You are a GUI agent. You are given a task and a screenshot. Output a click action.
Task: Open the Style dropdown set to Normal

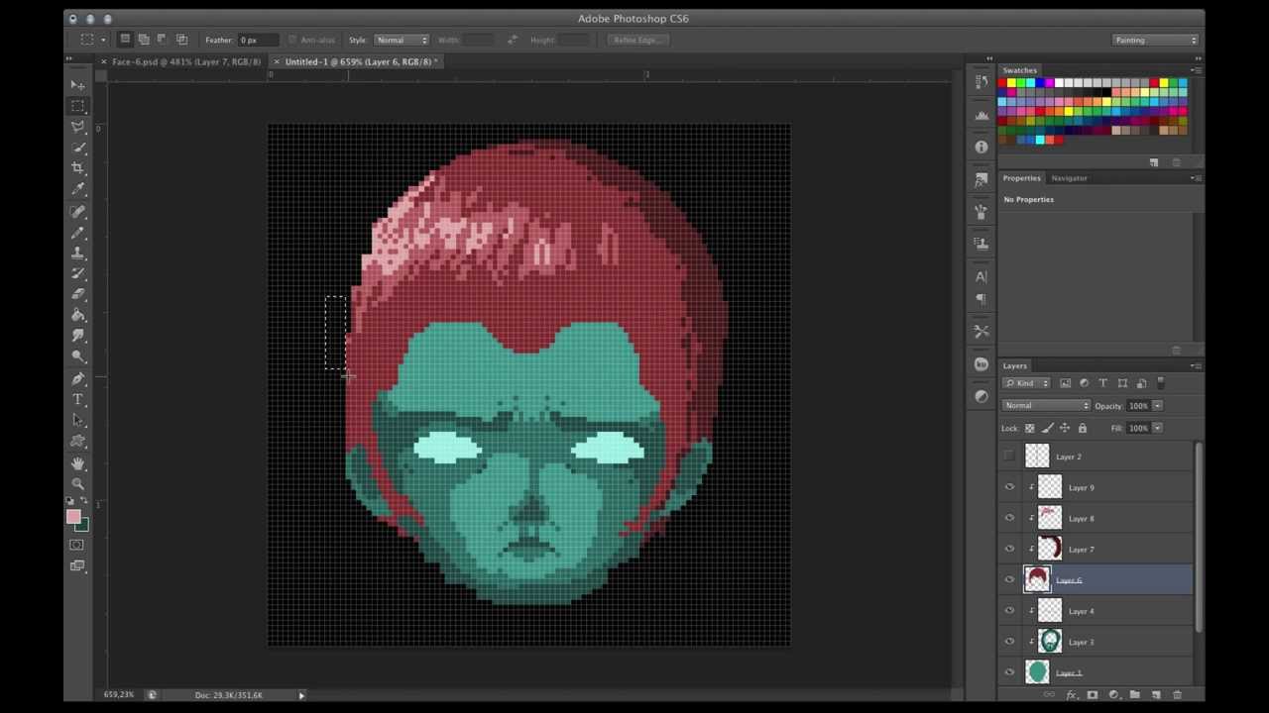click(401, 40)
